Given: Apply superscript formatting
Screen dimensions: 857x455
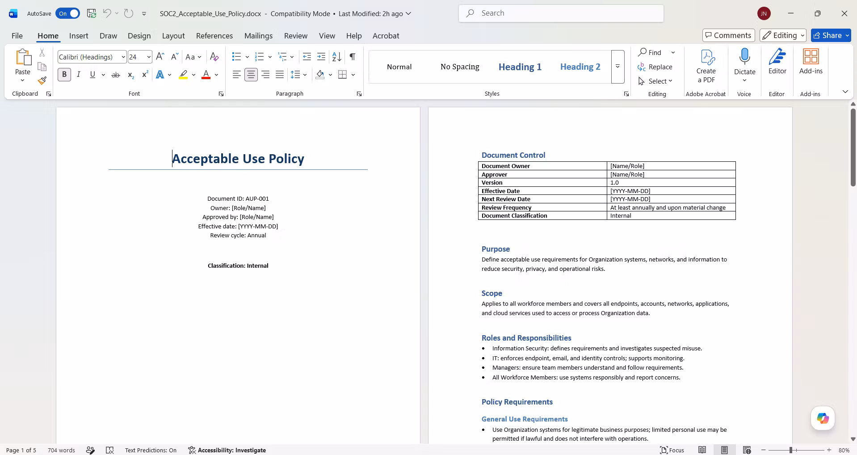Looking at the screenshot, I should (x=145, y=75).
